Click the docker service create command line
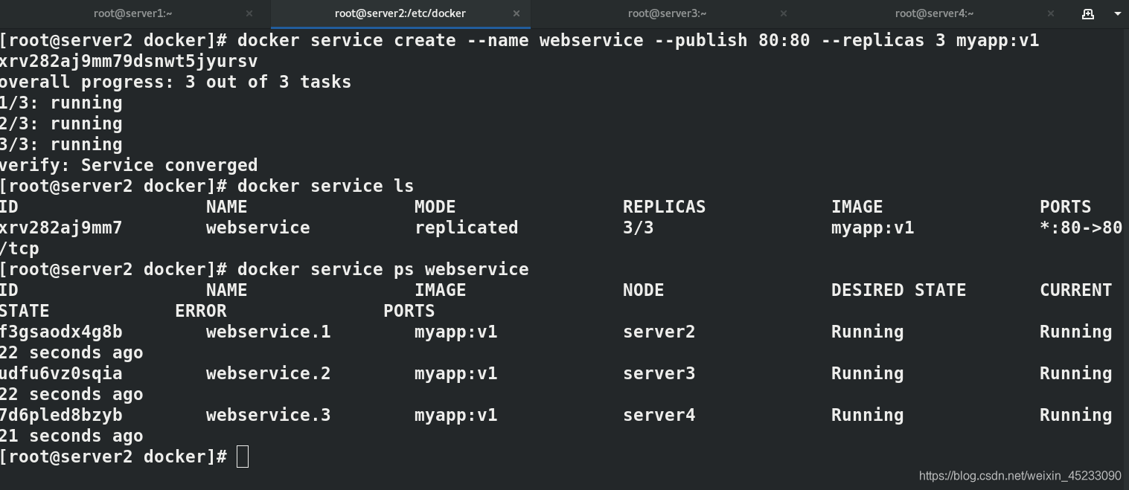Image resolution: width=1129 pixels, height=490 pixels. [638, 40]
